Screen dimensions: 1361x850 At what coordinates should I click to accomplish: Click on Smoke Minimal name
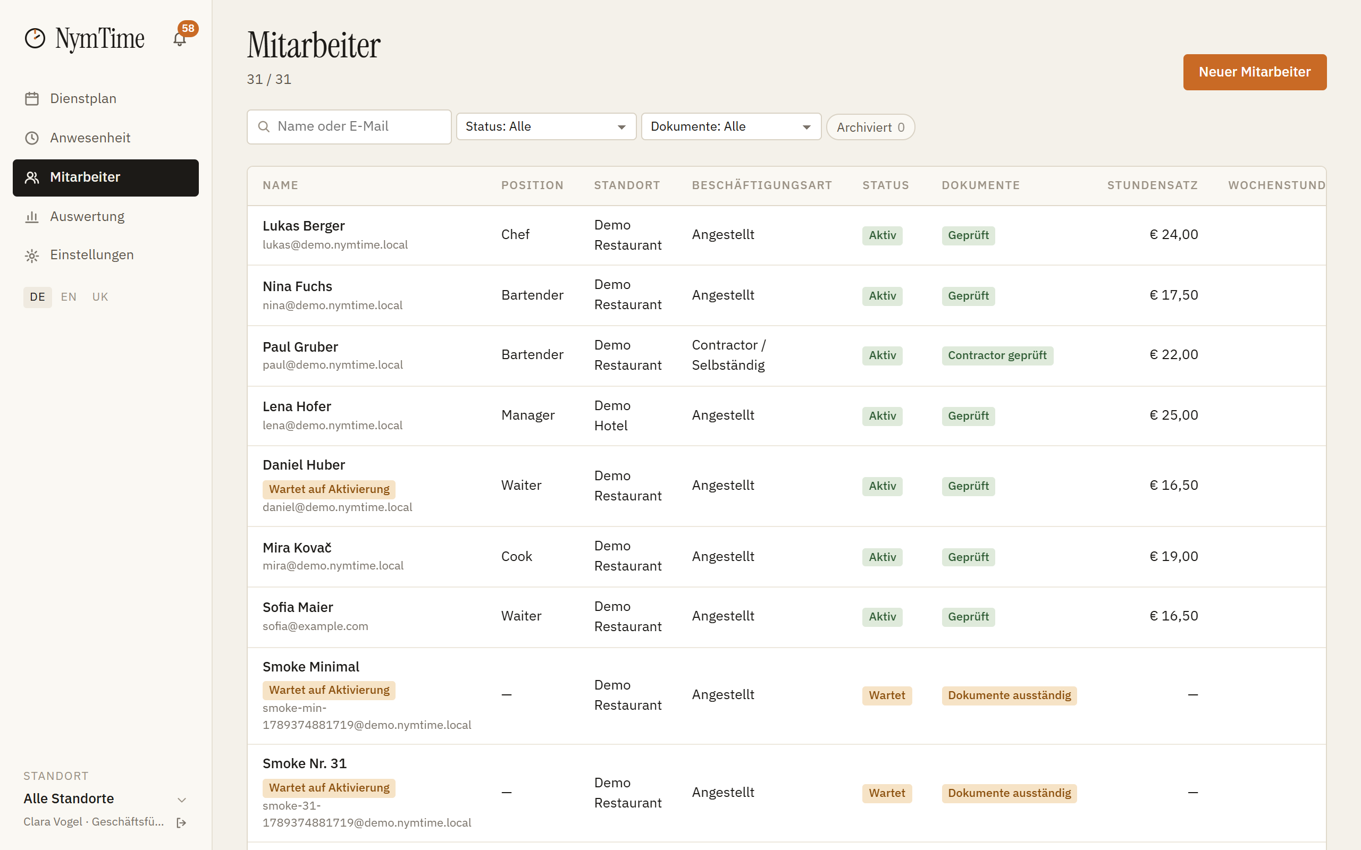[x=311, y=667]
